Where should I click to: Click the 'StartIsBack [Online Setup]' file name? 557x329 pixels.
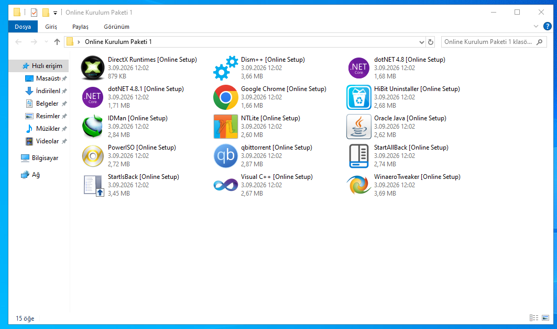(143, 177)
